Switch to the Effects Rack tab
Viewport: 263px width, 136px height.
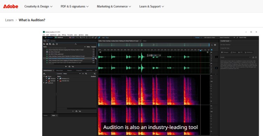tap(60, 70)
